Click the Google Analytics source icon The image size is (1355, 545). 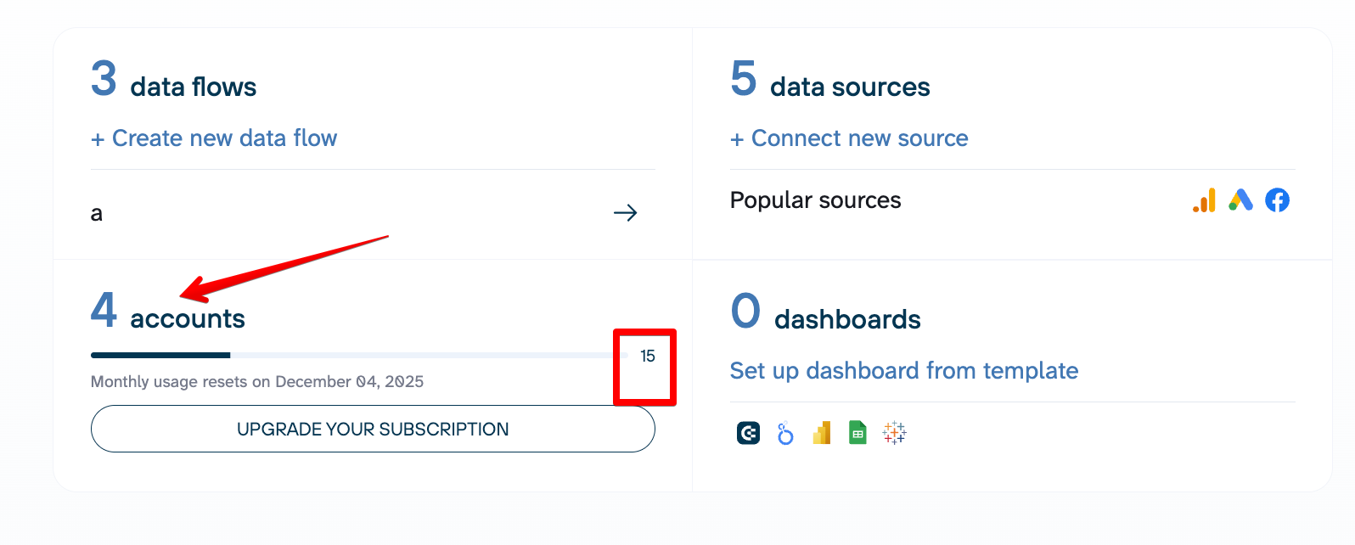point(1204,200)
